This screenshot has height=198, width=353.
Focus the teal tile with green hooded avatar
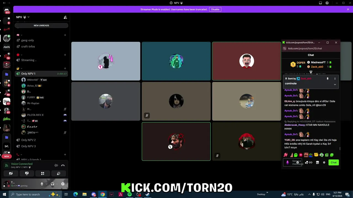[x=176, y=61]
